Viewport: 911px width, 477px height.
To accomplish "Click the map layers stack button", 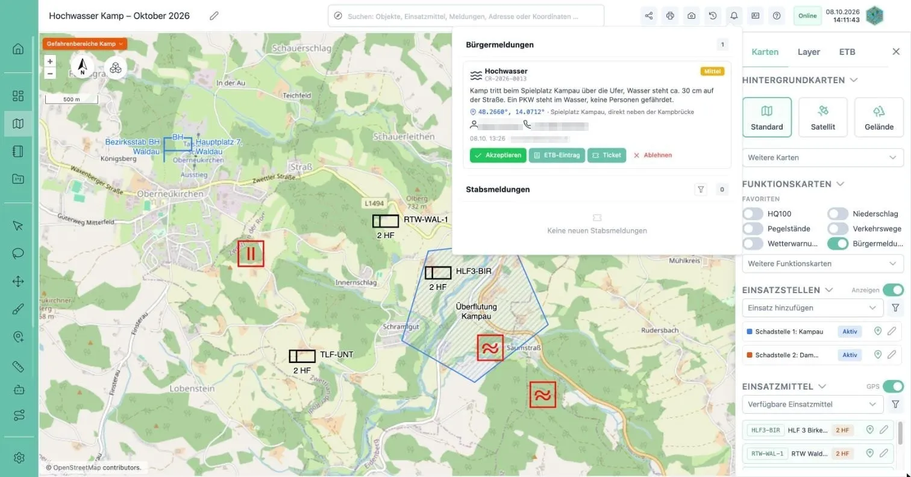I will click(115, 68).
